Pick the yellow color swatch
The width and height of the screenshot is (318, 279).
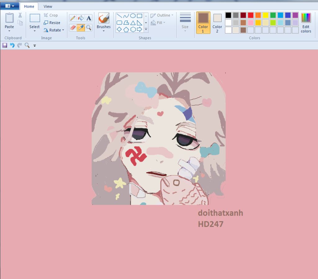click(x=266, y=15)
